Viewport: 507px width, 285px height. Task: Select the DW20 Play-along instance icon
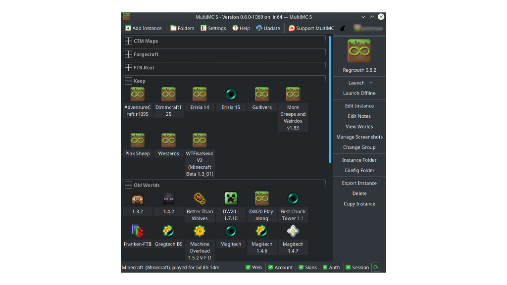[262, 199]
